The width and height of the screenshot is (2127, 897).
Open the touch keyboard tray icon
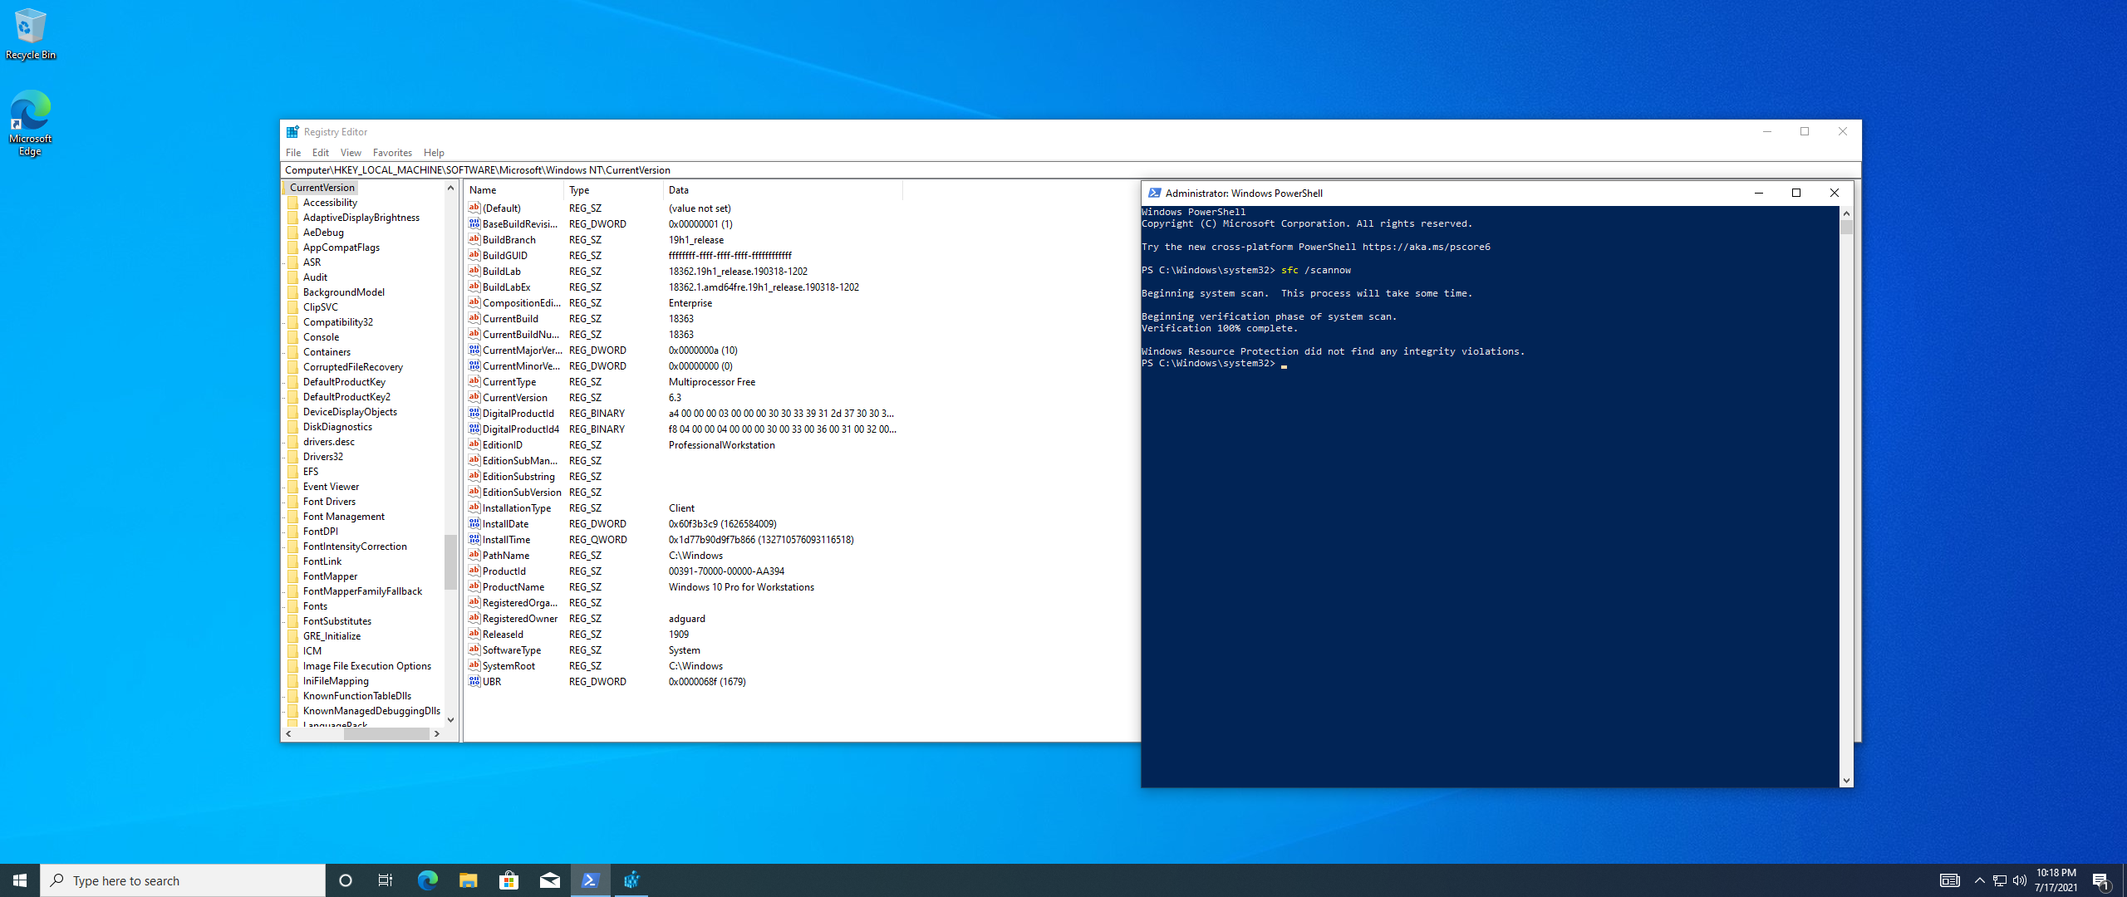pos(1949,880)
